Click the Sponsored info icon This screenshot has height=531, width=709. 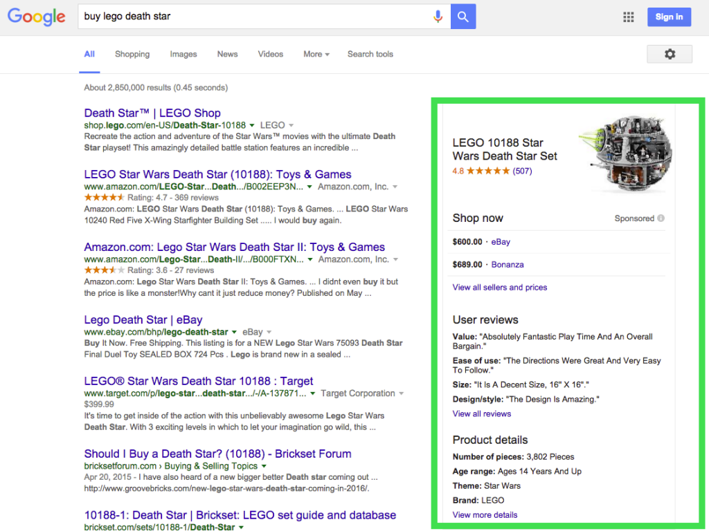[x=661, y=218]
